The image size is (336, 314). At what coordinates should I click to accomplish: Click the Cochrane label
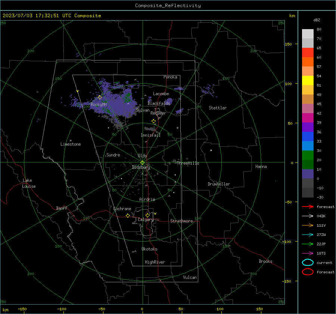(122, 209)
